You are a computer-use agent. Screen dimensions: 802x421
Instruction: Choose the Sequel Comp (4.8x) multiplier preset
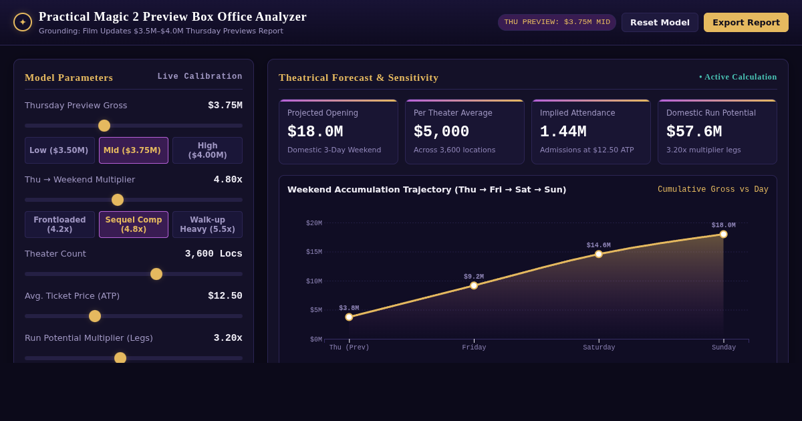134,225
